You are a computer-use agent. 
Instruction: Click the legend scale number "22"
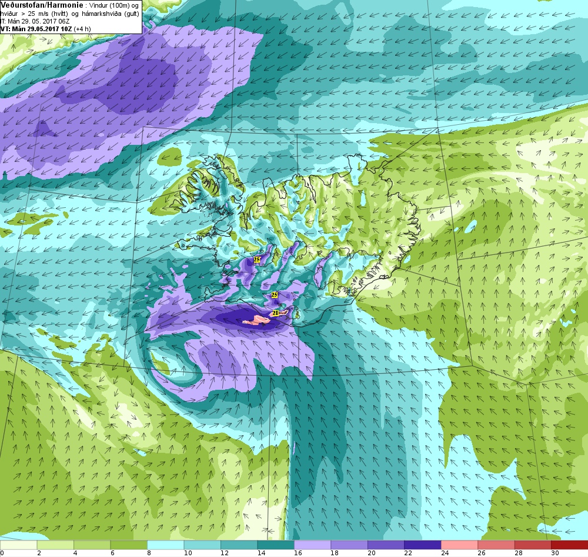pyautogui.click(x=409, y=553)
